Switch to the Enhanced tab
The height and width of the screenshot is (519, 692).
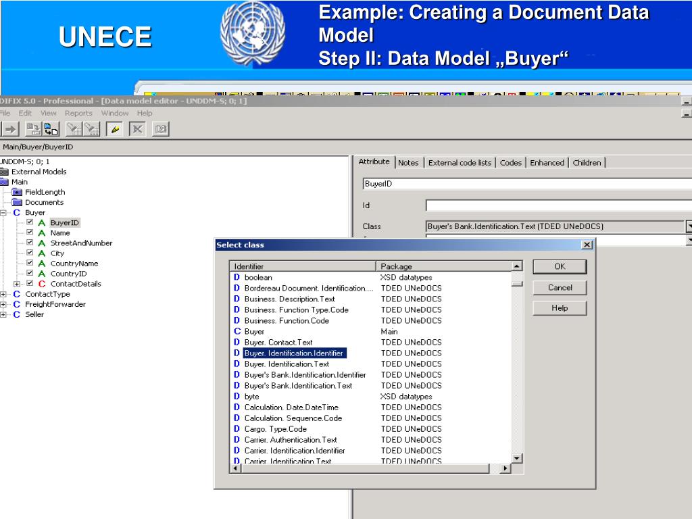point(547,163)
